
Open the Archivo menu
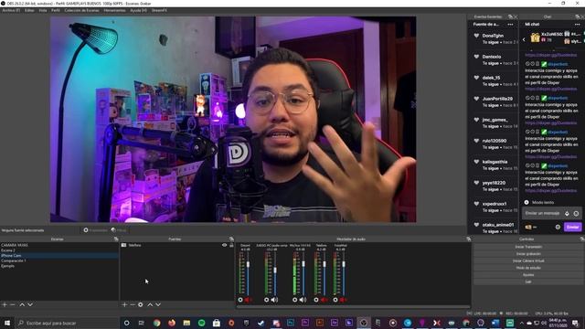[x=11, y=10]
